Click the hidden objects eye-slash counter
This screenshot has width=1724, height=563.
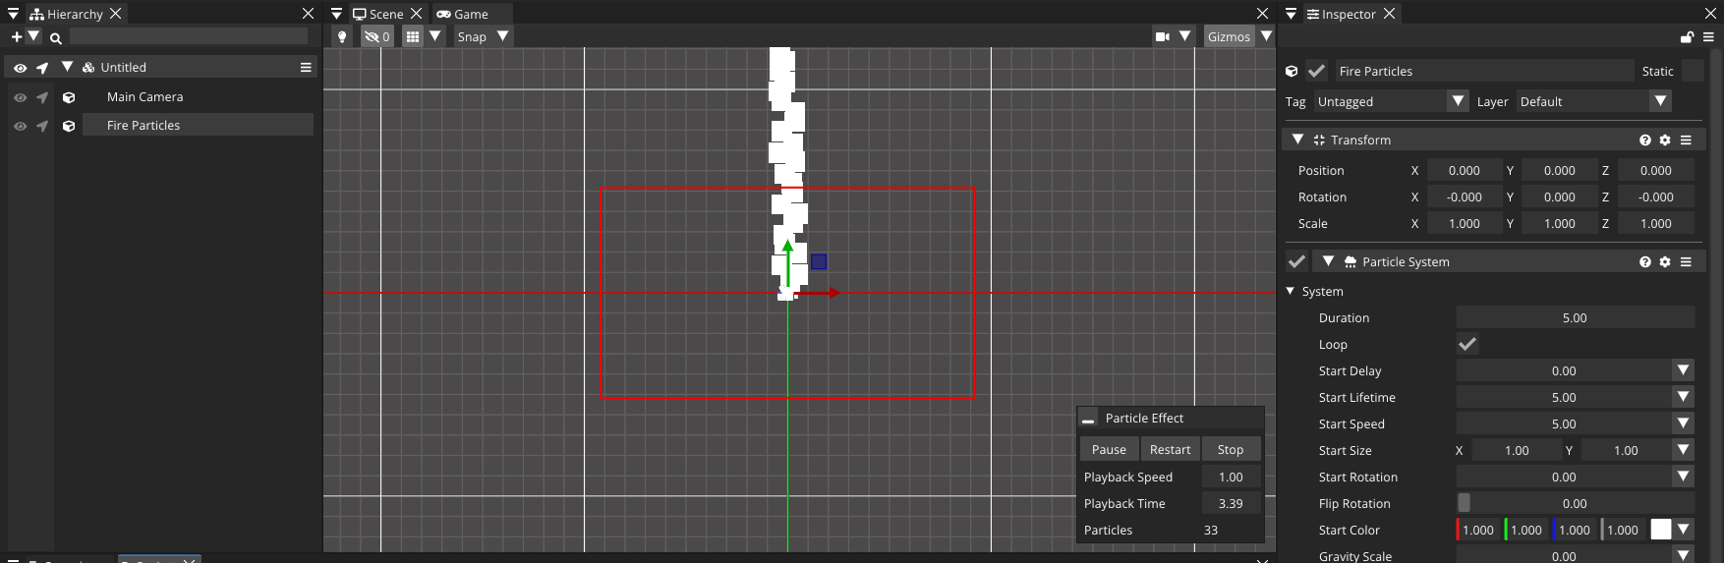(377, 36)
